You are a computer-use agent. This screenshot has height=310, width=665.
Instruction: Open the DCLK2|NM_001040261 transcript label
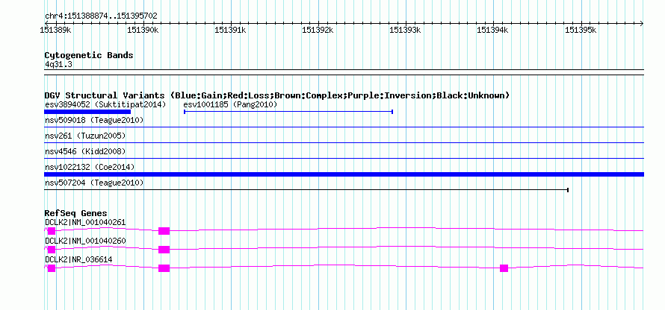[85, 223]
